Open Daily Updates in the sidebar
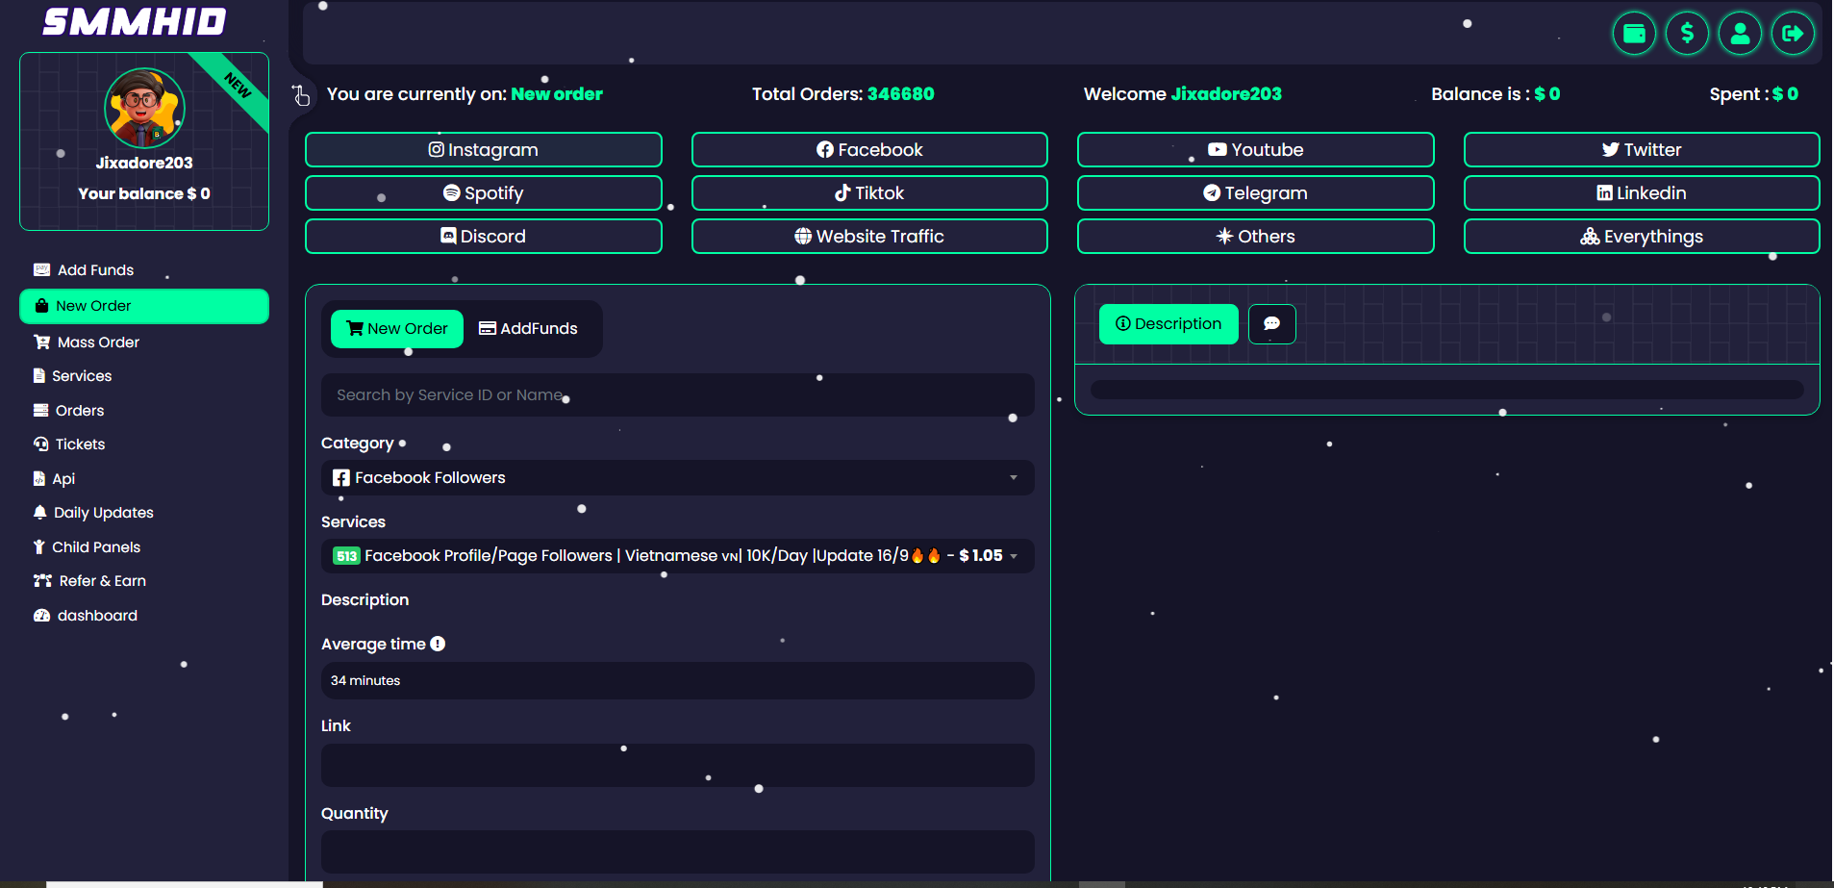Viewport: 1834px width, 888px height. pyautogui.click(x=144, y=513)
